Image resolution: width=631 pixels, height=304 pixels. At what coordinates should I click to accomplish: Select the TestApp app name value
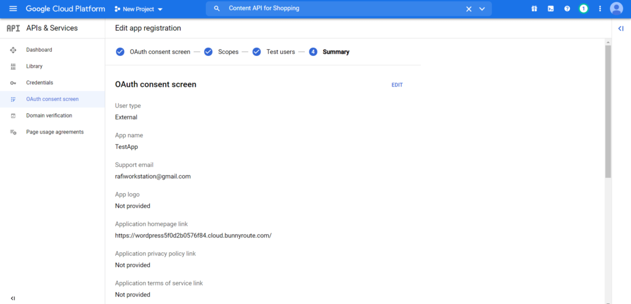coord(126,147)
